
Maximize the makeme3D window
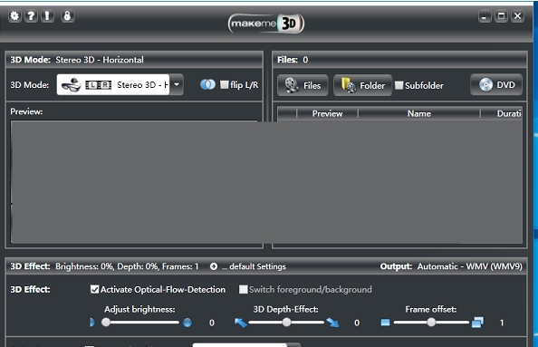[501, 16]
